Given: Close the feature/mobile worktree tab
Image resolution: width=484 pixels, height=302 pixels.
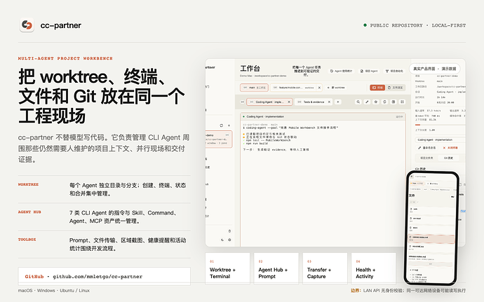Looking at the screenshot, I should pos(319,88).
